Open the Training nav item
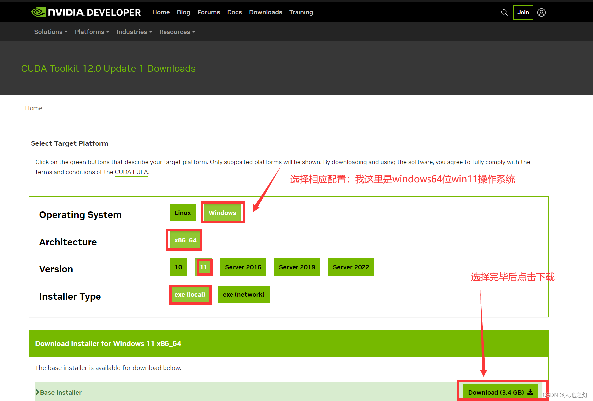This screenshot has width=593, height=401. (301, 12)
